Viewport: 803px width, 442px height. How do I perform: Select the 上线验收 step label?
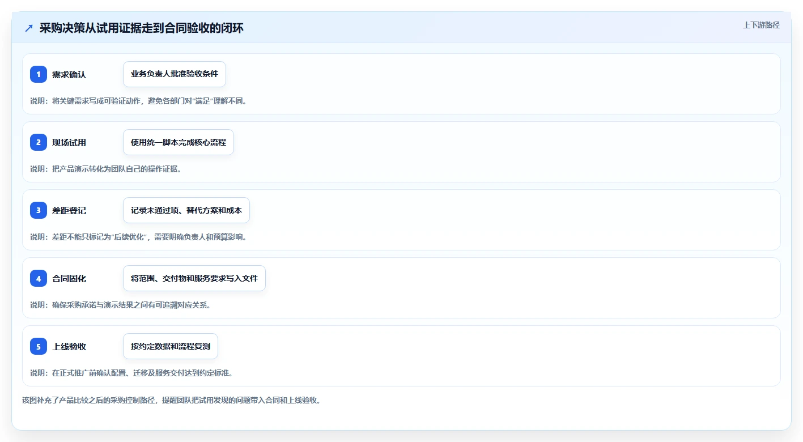tap(69, 346)
